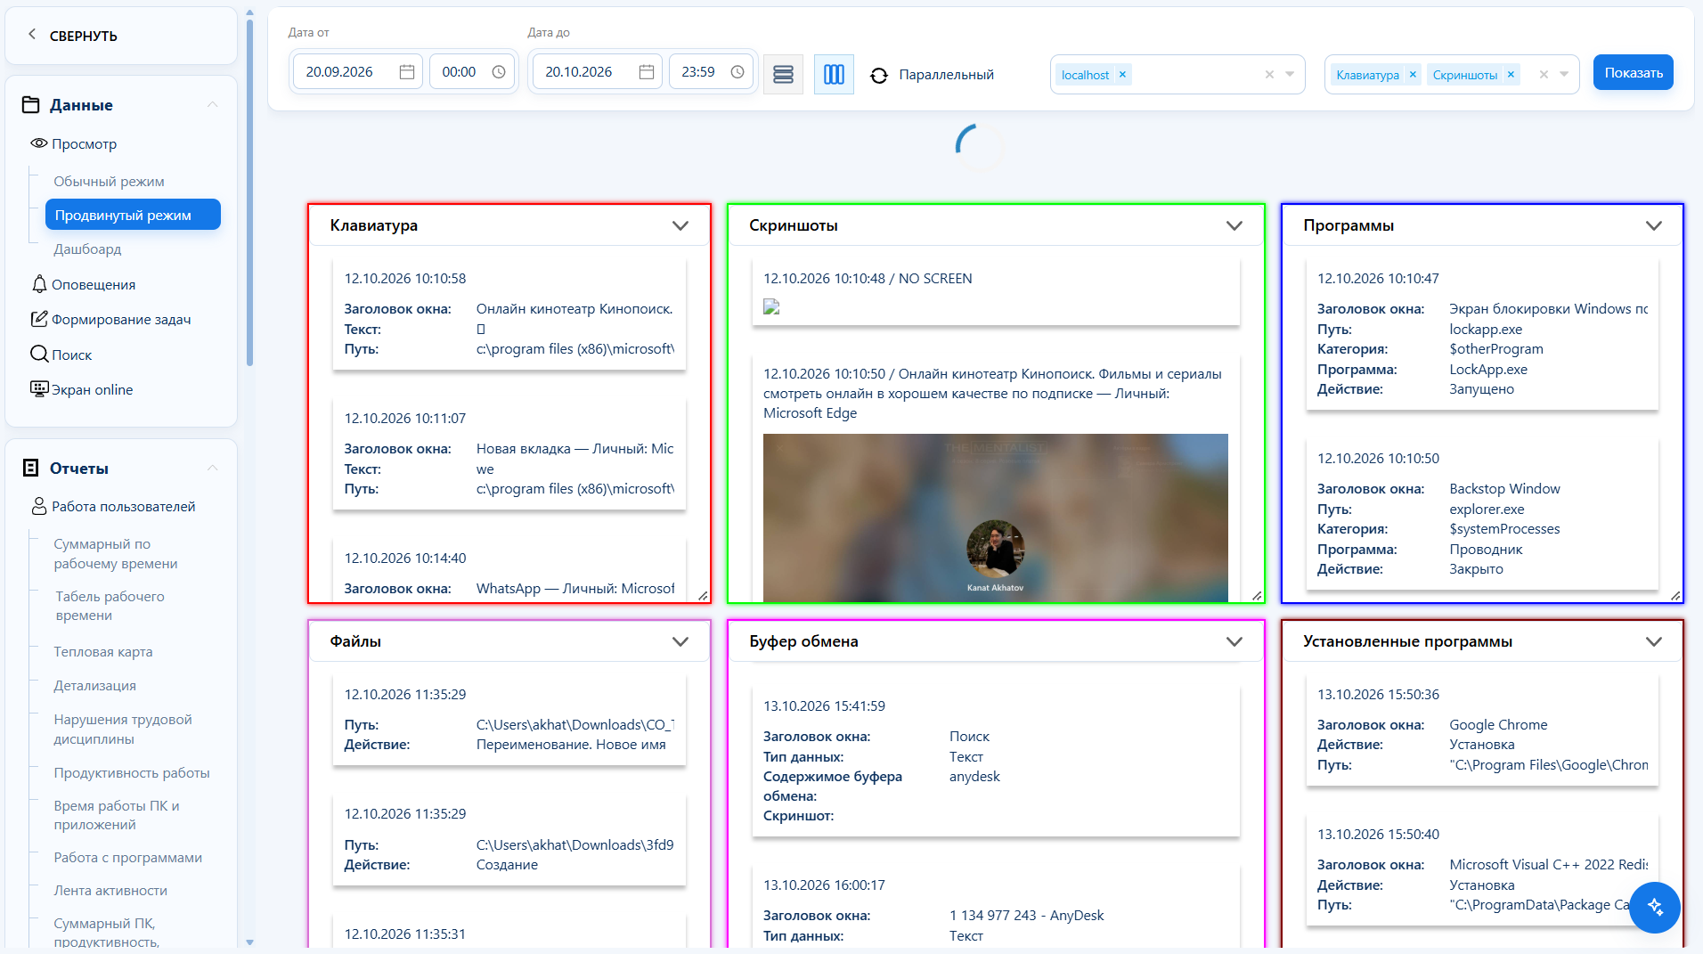Switch to row list layout view
Viewport: 1703px width, 954px height.
coord(783,74)
